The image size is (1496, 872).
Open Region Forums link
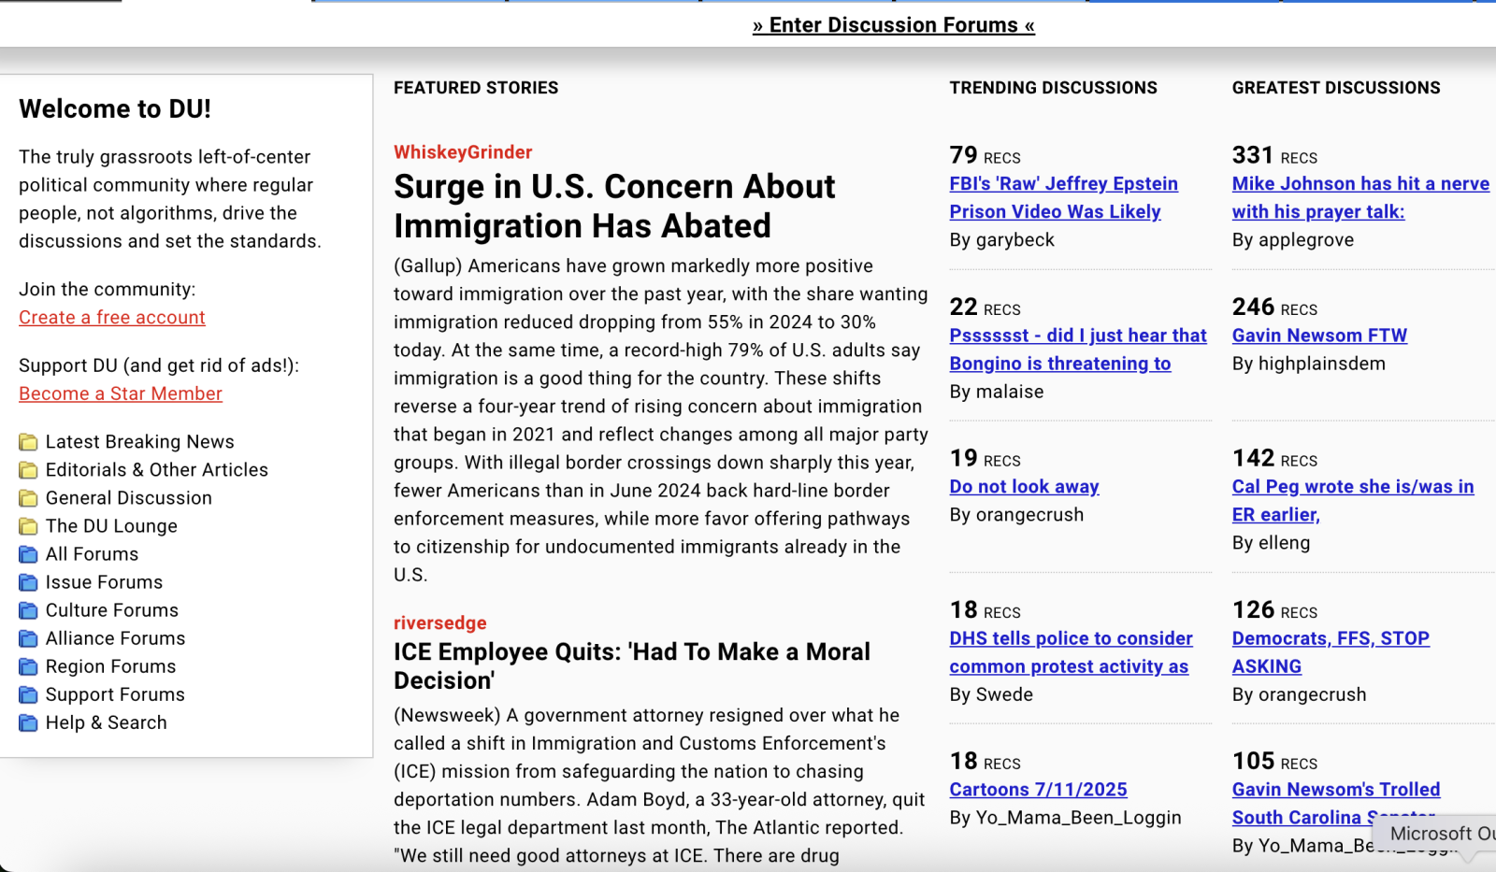(x=110, y=666)
